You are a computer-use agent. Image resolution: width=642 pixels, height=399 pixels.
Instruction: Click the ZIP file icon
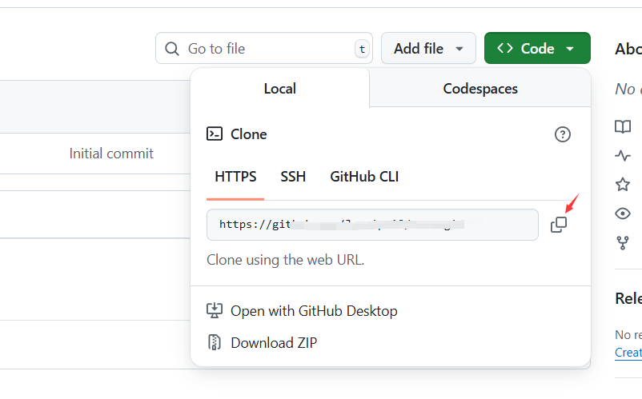point(215,342)
